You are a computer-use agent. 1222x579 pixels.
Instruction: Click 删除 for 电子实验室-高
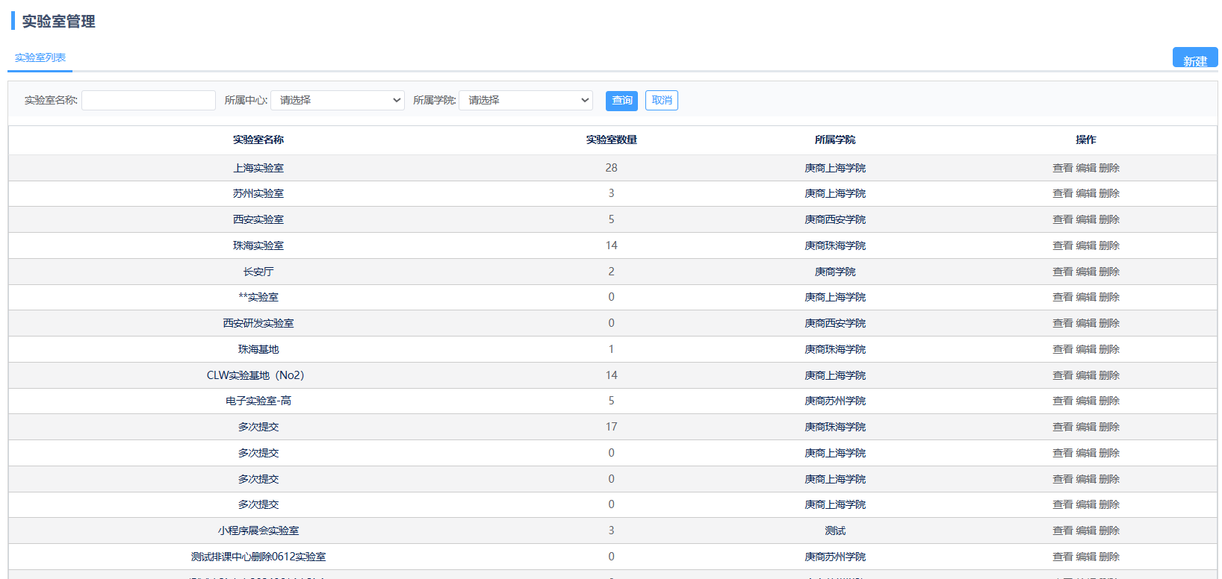(x=1109, y=401)
